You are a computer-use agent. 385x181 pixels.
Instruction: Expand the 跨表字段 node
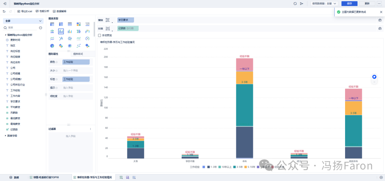coord(5,135)
